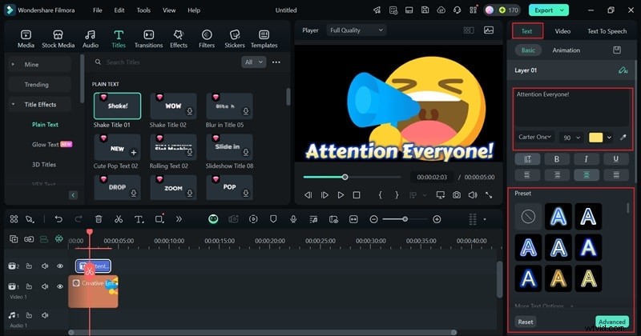Open the Help menu

194,10
